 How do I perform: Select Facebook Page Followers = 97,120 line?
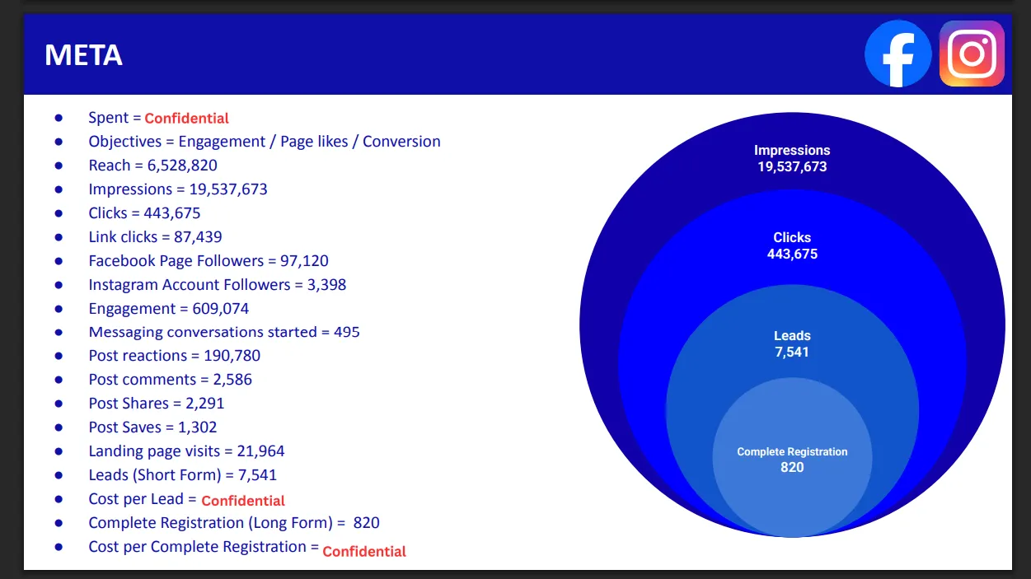209,261
